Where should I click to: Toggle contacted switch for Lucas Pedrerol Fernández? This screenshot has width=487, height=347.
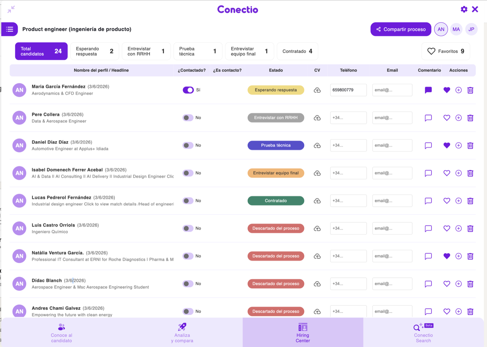tap(188, 201)
